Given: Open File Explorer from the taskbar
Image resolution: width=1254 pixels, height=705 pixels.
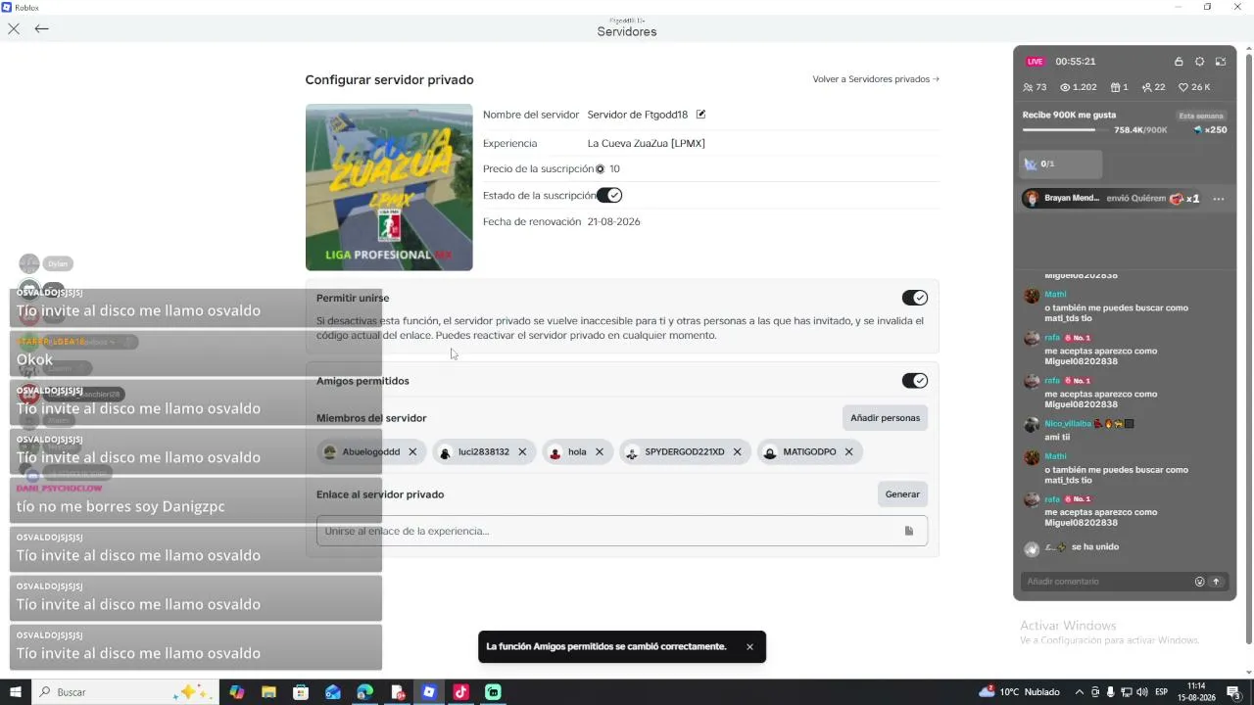Looking at the screenshot, I should [268, 692].
